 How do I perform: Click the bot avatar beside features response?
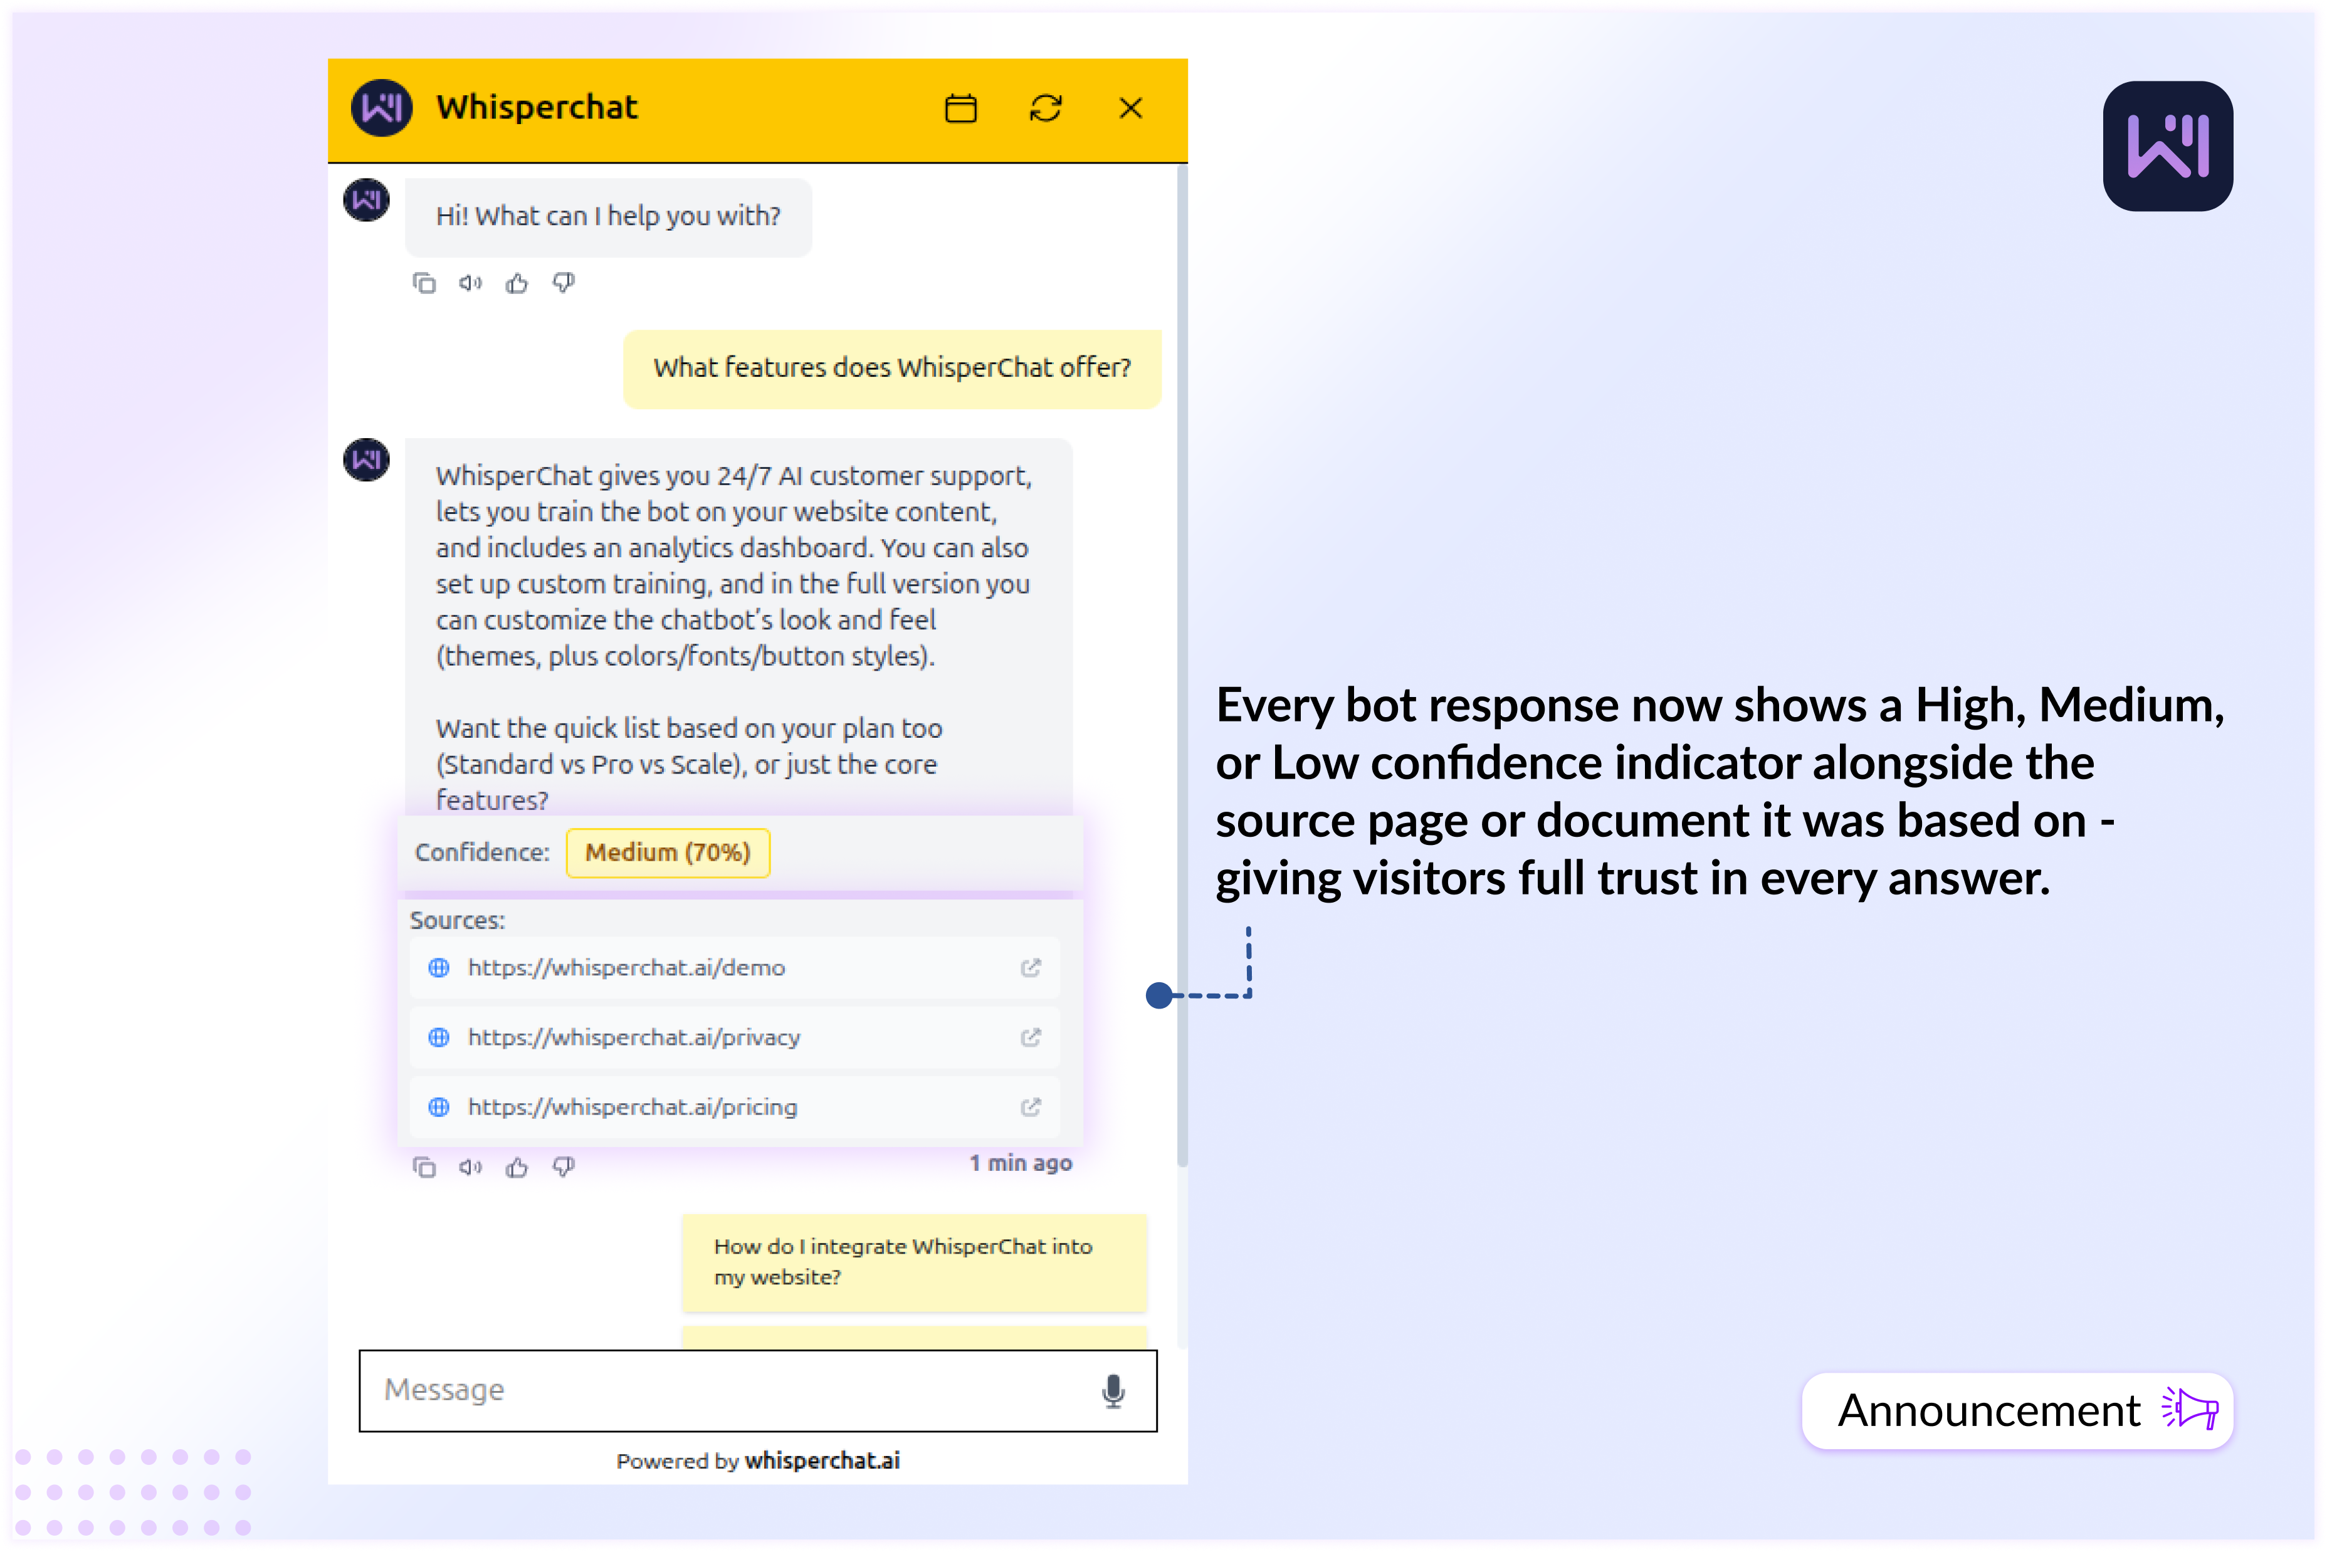[x=366, y=459]
